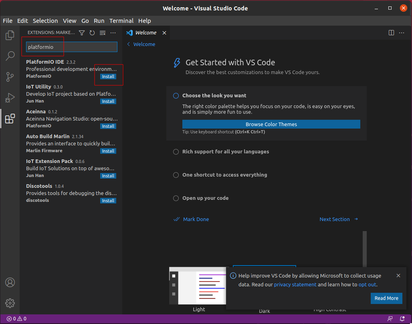Go to Next Section link
412x324 pixels.
pos(339,219)
